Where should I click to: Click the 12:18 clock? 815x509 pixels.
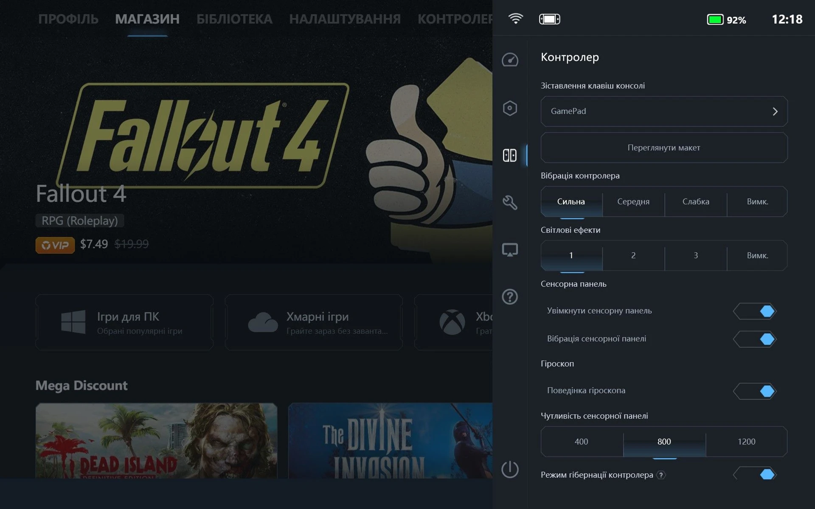tap(787, 19)
